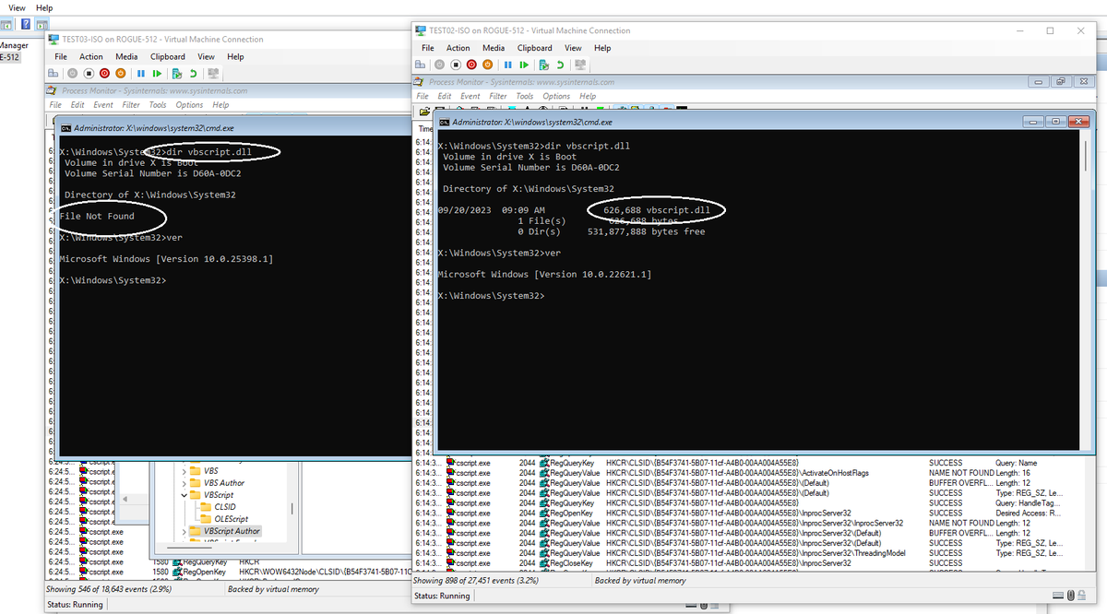Create a checkpoint in TEST03-ISO toolbar

pyautogui.click(x=176, y=73)
